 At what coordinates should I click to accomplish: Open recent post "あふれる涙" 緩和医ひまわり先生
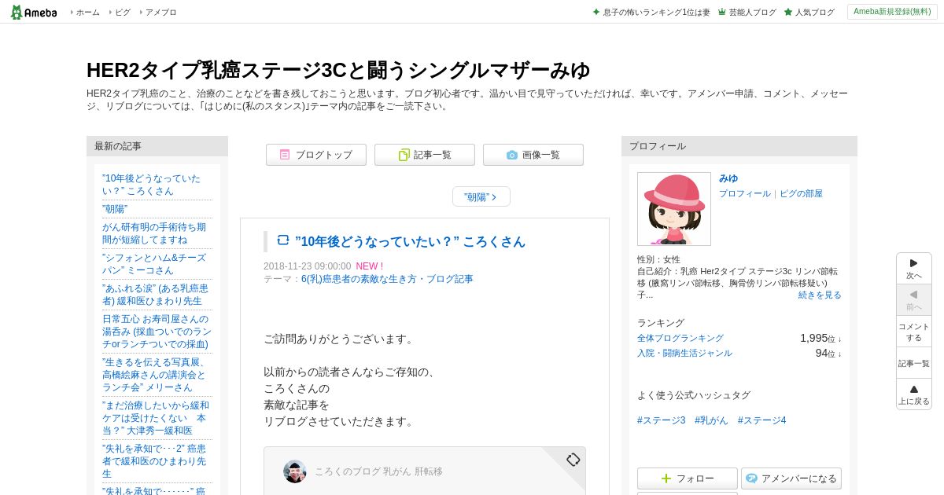[155, 295]
